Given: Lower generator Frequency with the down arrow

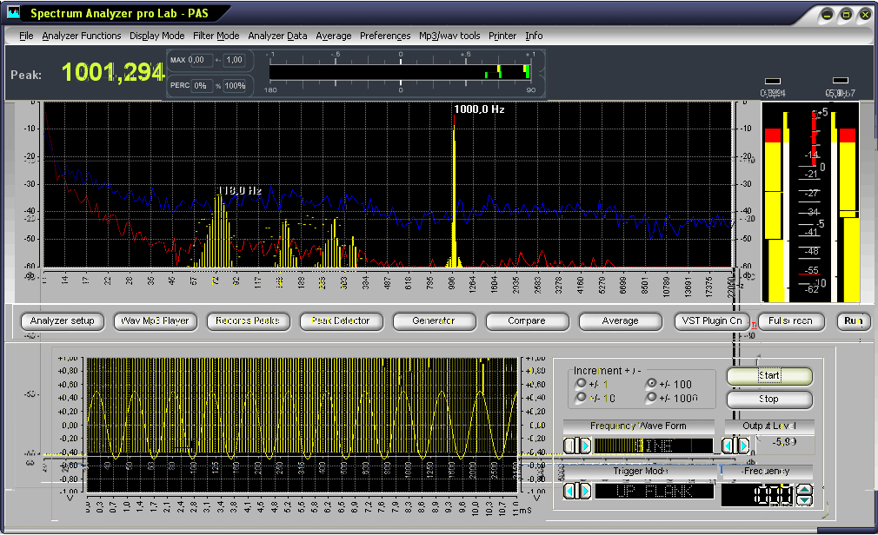Looking at the screenshot, I should pos(805,499).
